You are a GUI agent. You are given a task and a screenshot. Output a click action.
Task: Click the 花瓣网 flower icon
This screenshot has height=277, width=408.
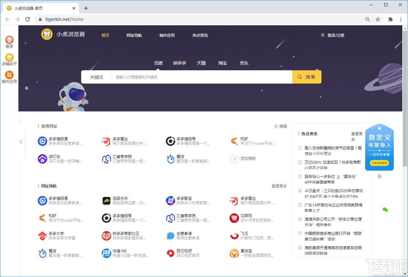click(x=234, y=218)
